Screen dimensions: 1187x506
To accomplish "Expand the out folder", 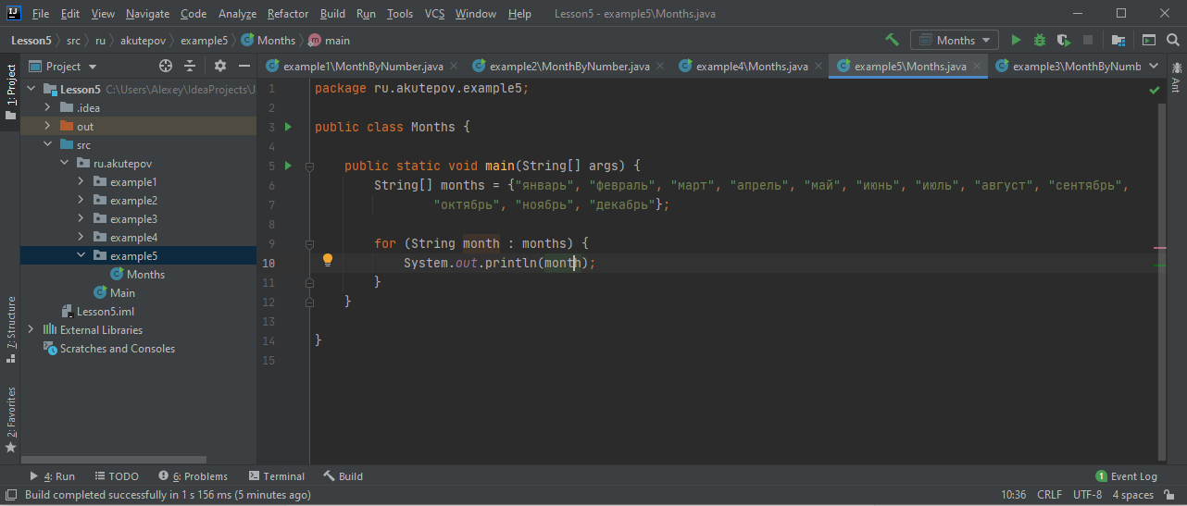I will coord(47,127).
